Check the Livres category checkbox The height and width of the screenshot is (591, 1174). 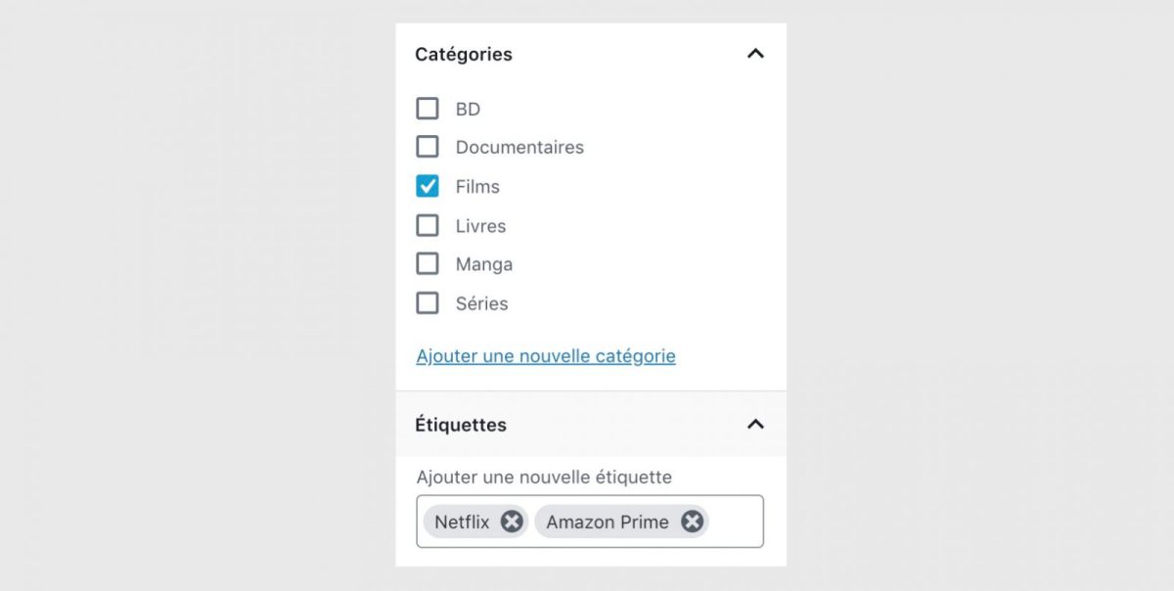(428, 225)
